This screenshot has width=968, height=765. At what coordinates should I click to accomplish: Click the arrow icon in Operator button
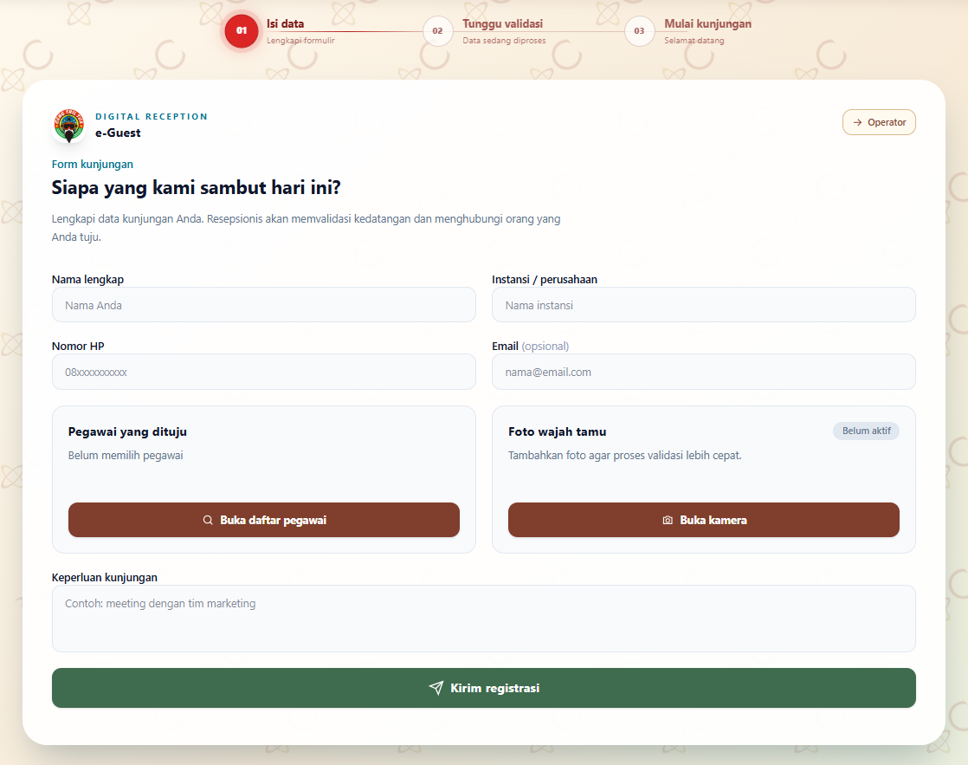857,122
